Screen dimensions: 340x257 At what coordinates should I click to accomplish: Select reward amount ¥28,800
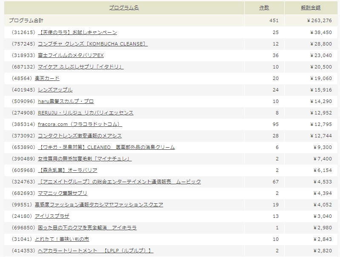[x=321, y=44]
